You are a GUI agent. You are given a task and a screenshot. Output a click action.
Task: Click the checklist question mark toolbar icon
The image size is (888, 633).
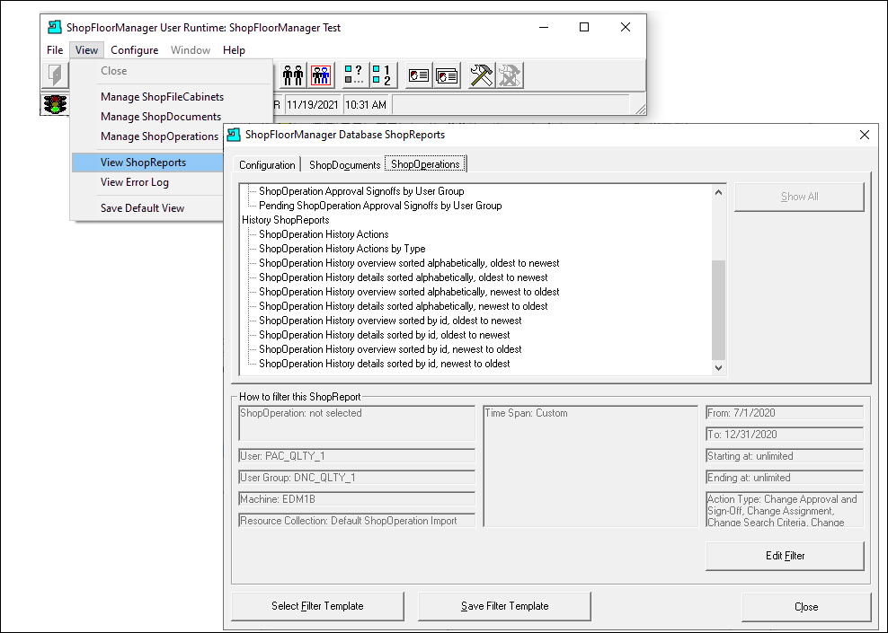click(354, 75)
